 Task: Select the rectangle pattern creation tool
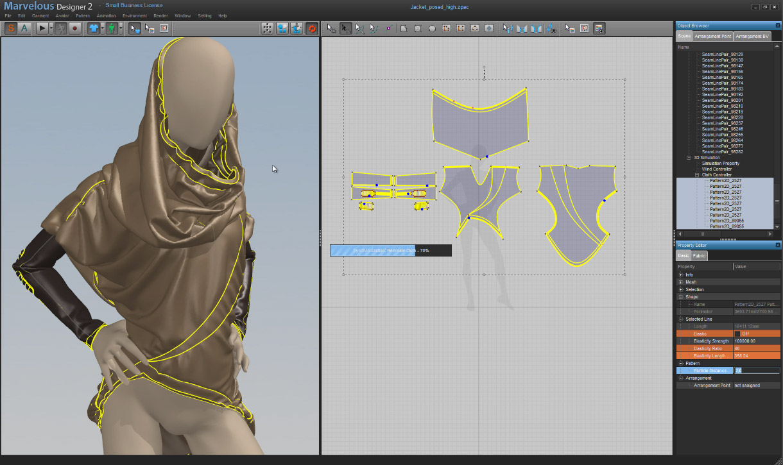pyautogui.click(x=418, y=28)
